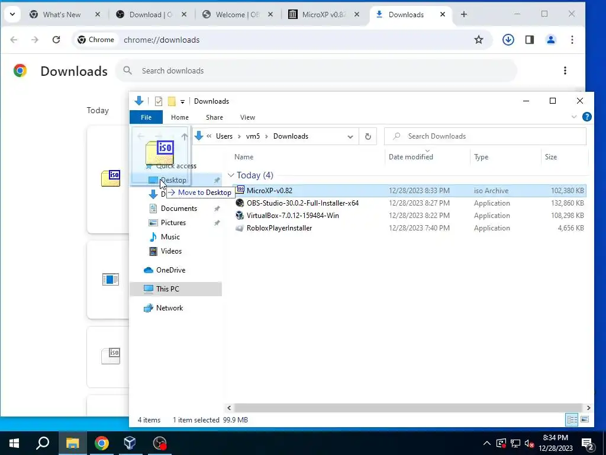Switch to Large icons view layout icon
Screen dimensions: 606x455
tap(585, 419)
